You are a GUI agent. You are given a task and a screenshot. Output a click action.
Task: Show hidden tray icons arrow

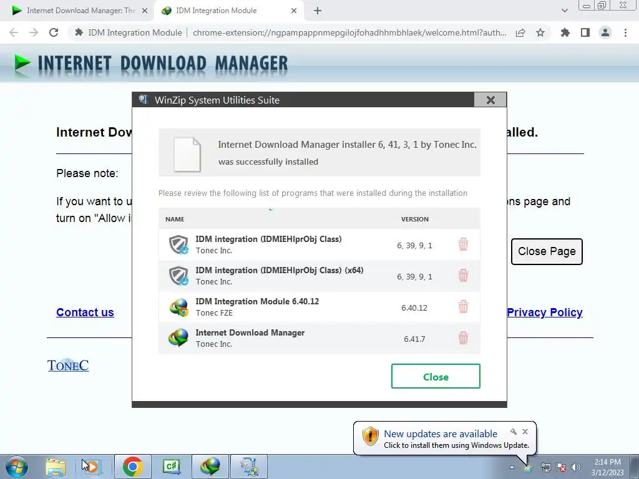512,467
